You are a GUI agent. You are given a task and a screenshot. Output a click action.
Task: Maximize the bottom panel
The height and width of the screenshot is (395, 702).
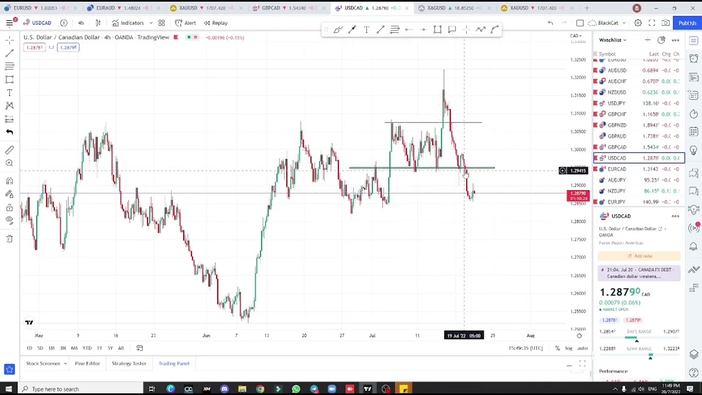coord(582,364)
